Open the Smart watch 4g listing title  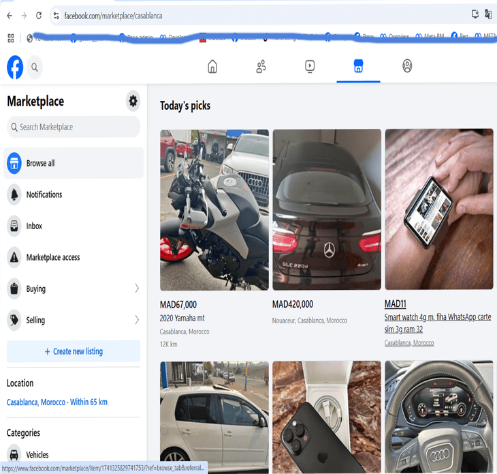[x=438, y=323]
